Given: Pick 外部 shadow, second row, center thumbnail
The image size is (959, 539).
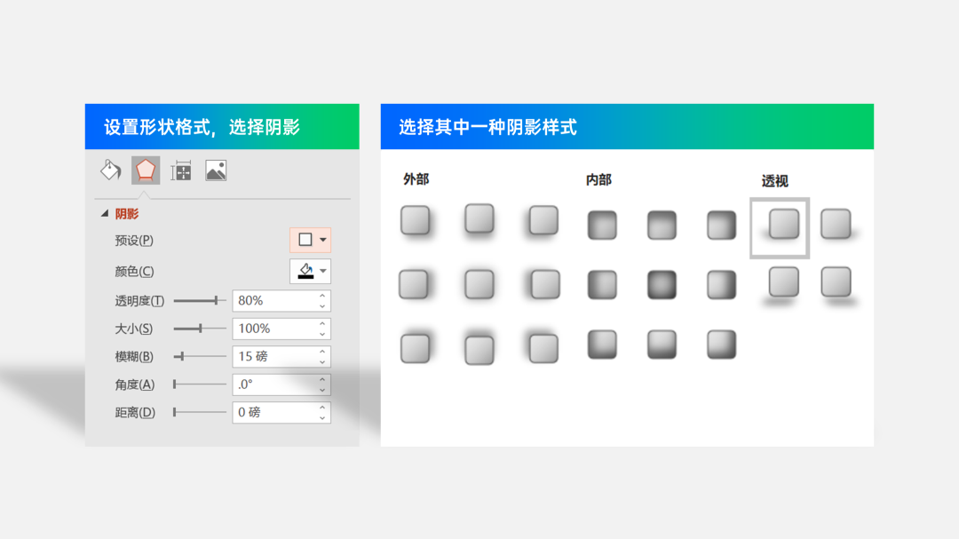Looking at the screenshot, I should click(479, 284).
